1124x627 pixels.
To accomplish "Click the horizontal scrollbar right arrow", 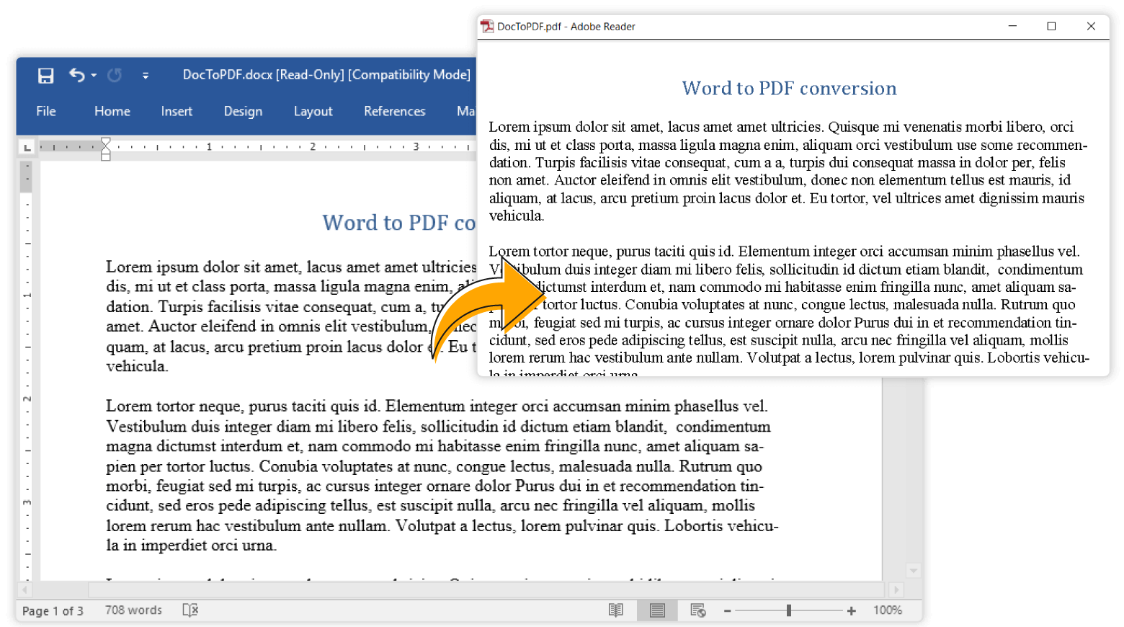I will 896,590.
